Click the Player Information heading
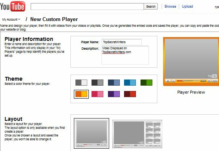The image size is (219, 151). tap(29, 39)
